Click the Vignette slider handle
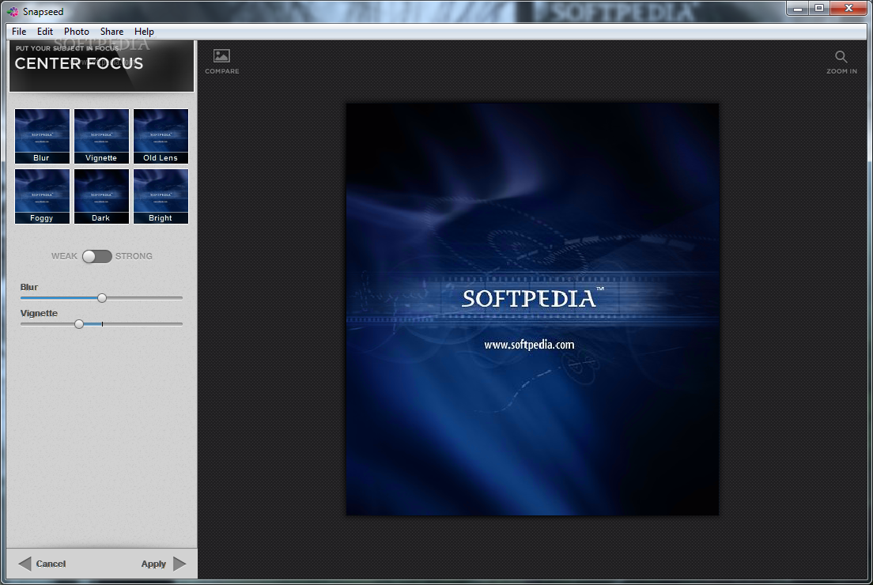 tap(79, 324)
